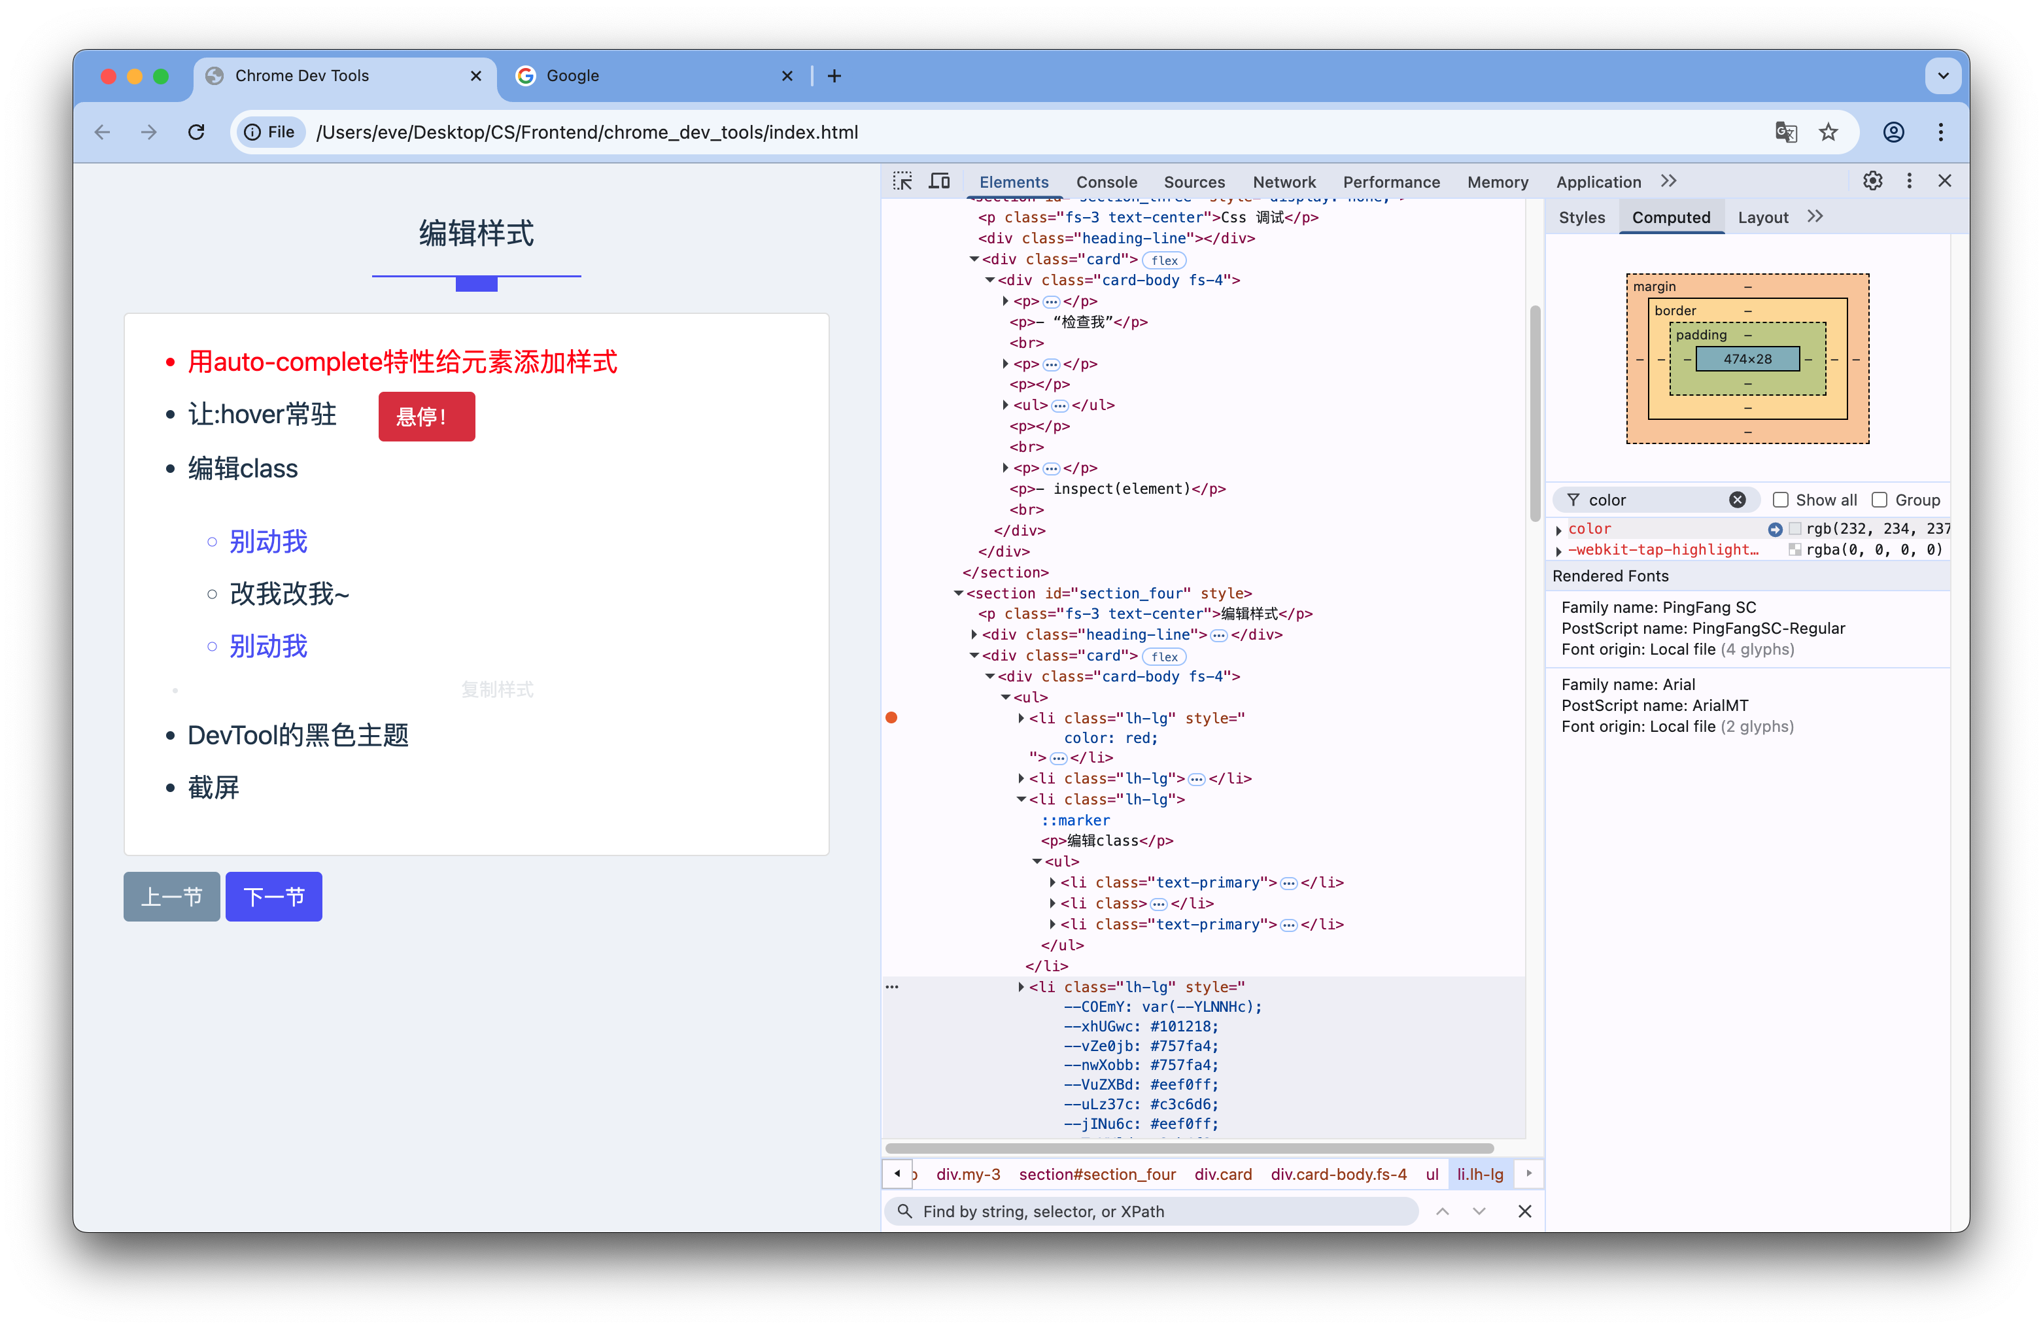The width and height of the screenshot is (2043, 1329).
Task: Click the red 悬停! button
Action: (x=426, y=417)
